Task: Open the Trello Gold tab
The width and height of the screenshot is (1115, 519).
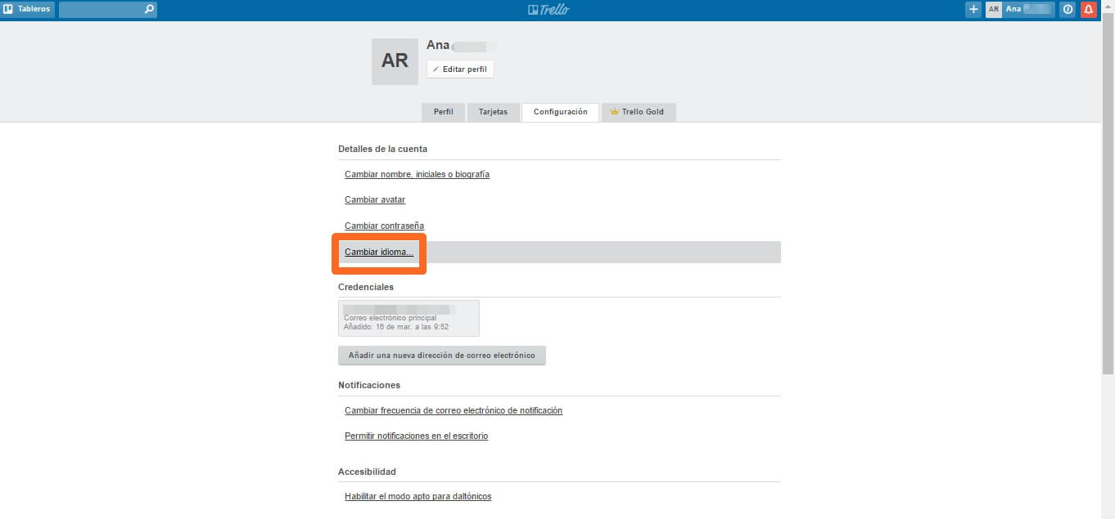Action: [x=639, y=112]
